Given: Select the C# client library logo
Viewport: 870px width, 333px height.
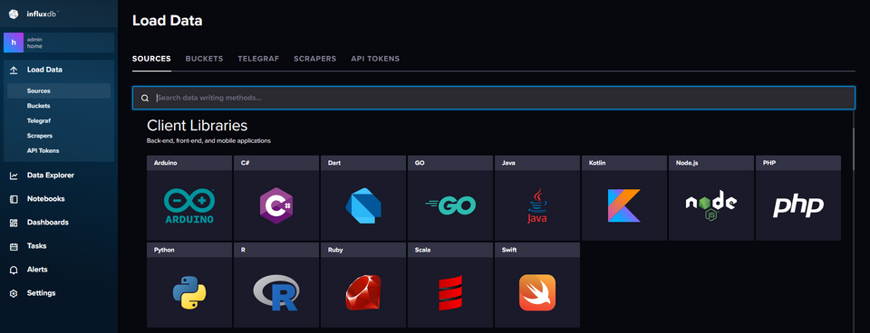Looking at the screenshot, I should pos(276,205).
